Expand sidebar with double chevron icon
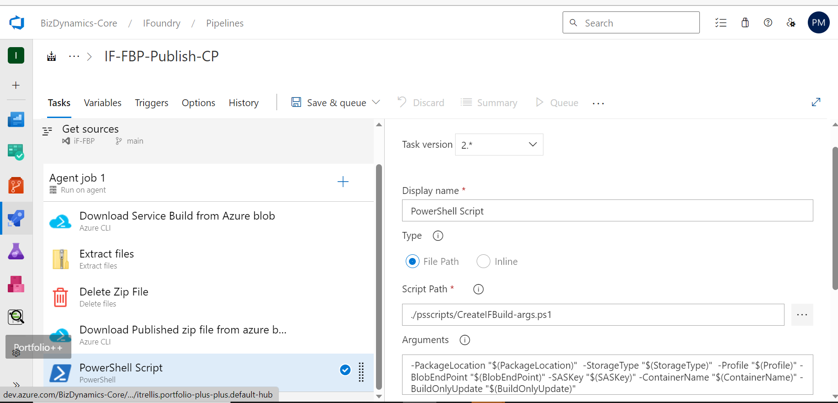 16,385
